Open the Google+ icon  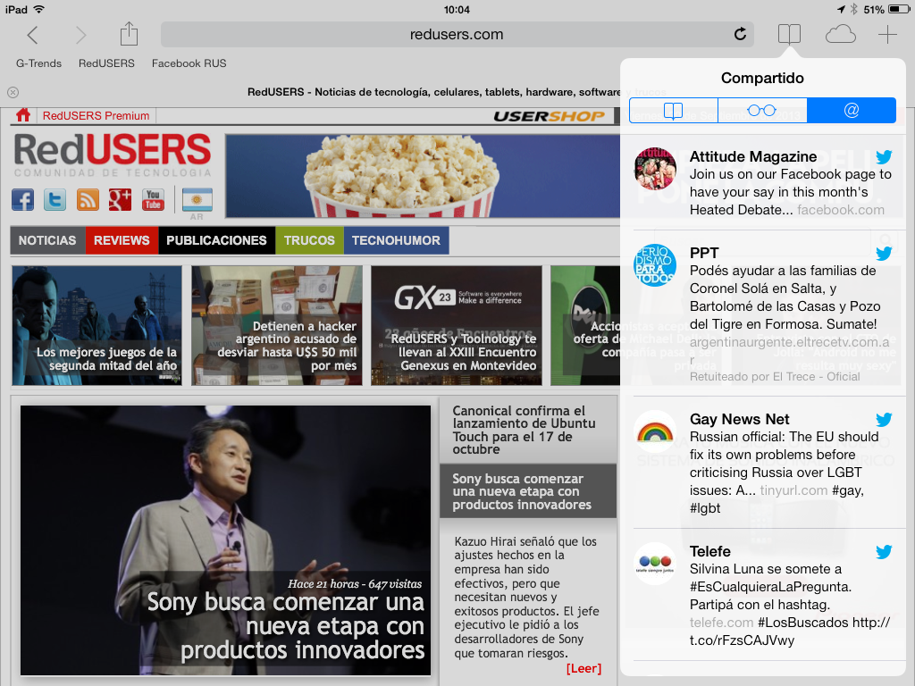coord(121,199)
